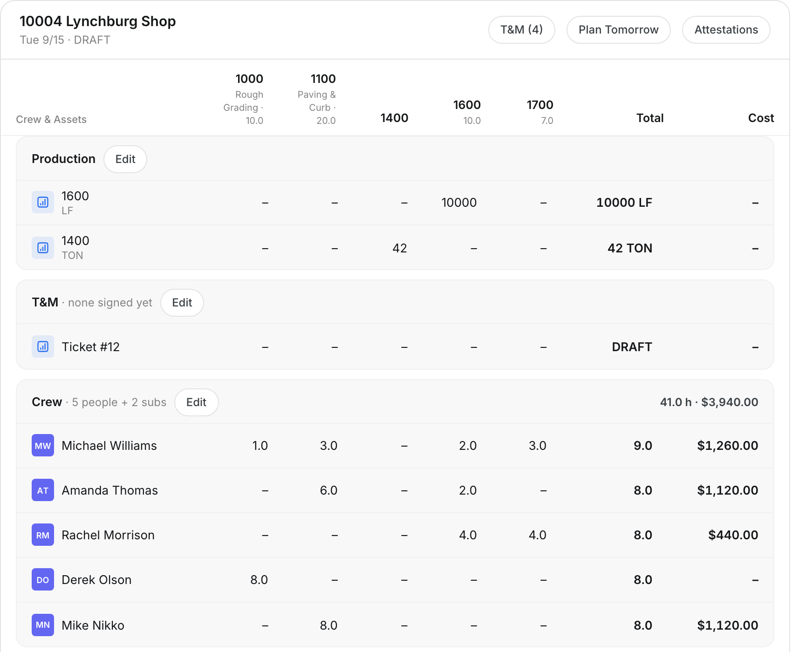792x652 pixels.
Task: Click the 10000 production value under 1600
Action: point(459,203)
